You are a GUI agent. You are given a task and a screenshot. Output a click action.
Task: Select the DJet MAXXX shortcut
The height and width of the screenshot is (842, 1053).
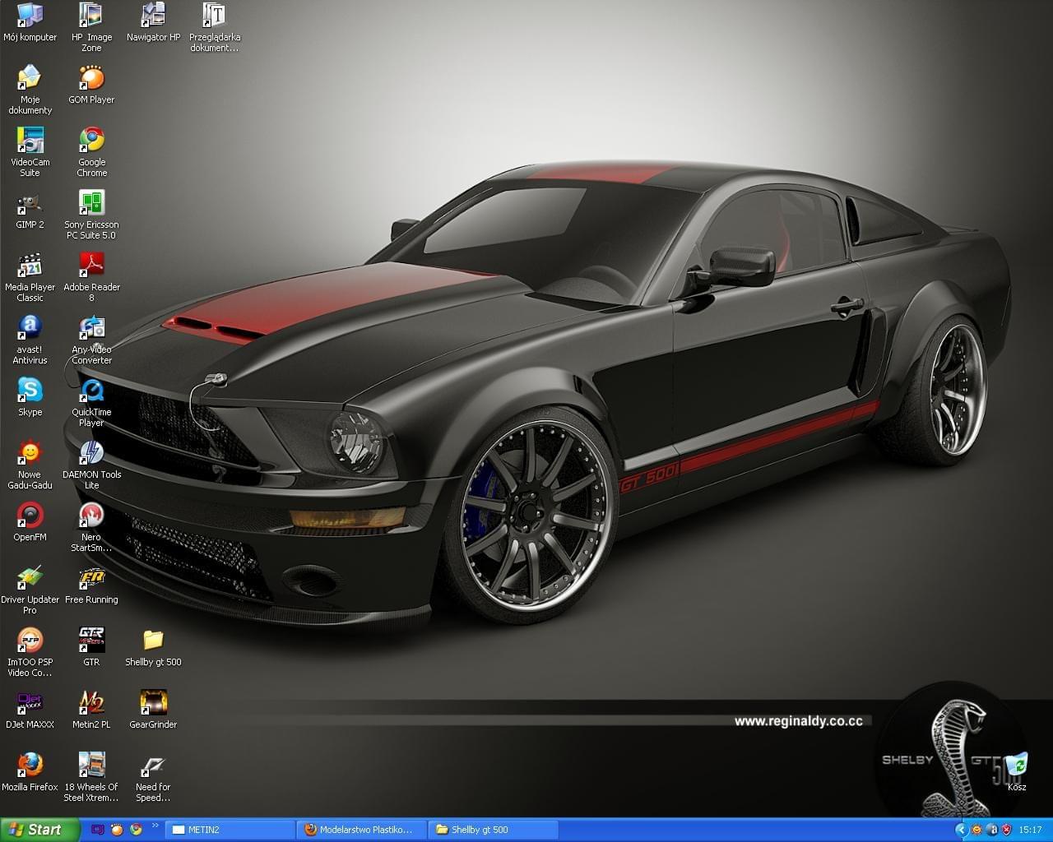pyautogui.click(x=30, y=710)
